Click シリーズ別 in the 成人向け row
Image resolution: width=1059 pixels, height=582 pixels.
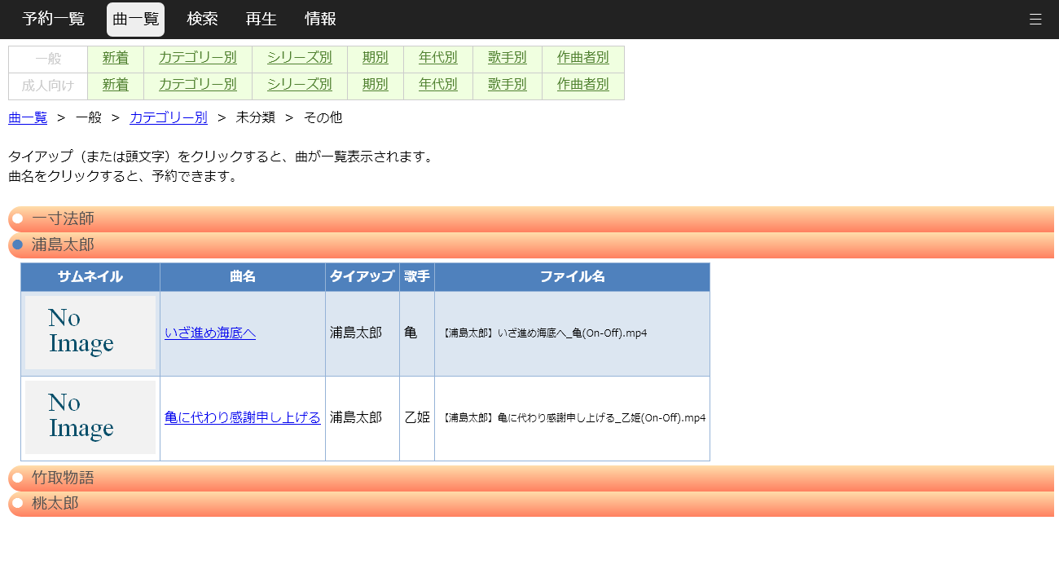coord(300,85)
